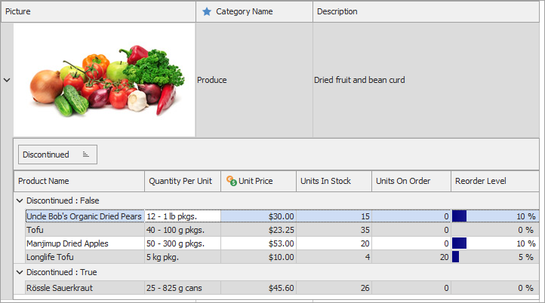Click the 'Discontinued : False' group row label

[63, 200]
